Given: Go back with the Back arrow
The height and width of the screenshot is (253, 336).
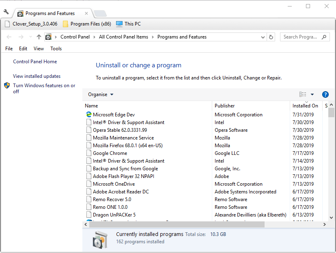Looking at the screenshot, I should (x=9, y=37).
